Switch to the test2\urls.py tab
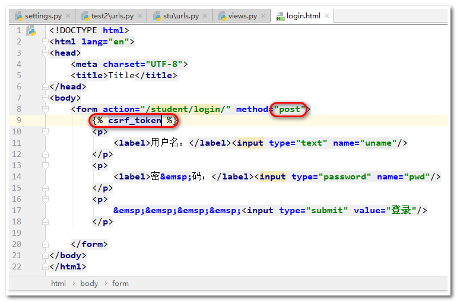457x302 pixels. (x=112, y=16)
